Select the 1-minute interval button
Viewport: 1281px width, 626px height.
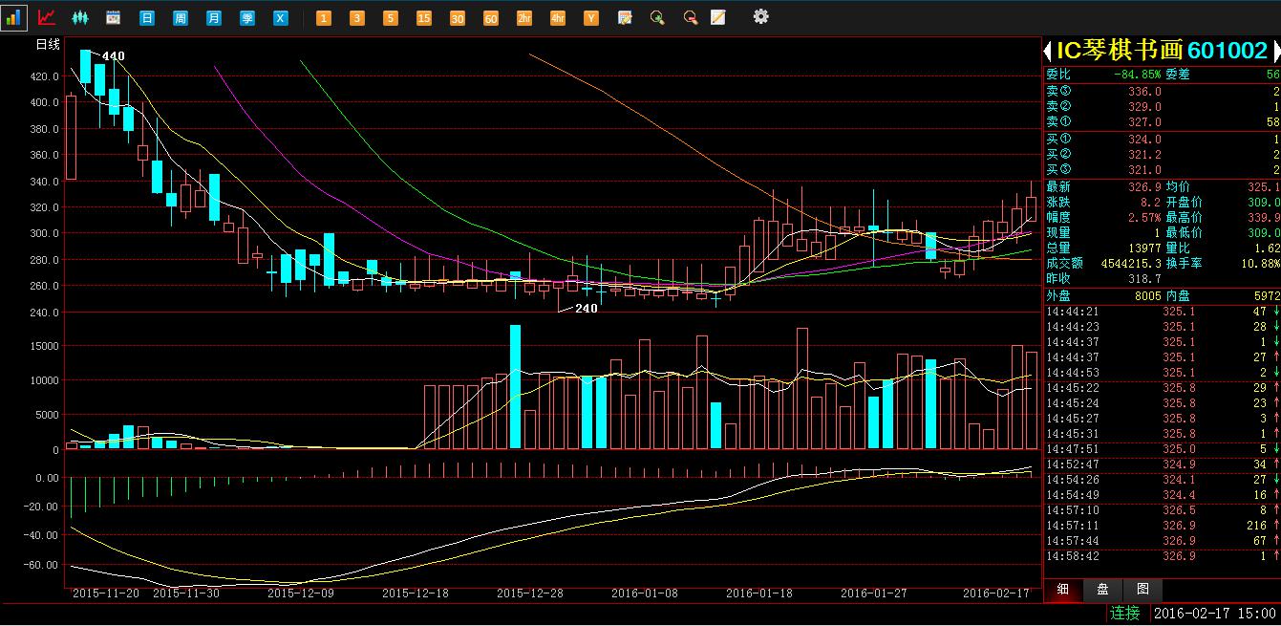click(x=324, y=18)
